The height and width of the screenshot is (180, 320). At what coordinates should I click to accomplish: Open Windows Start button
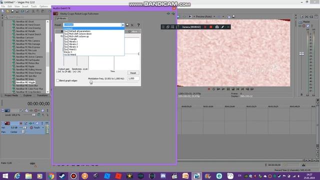5,176
